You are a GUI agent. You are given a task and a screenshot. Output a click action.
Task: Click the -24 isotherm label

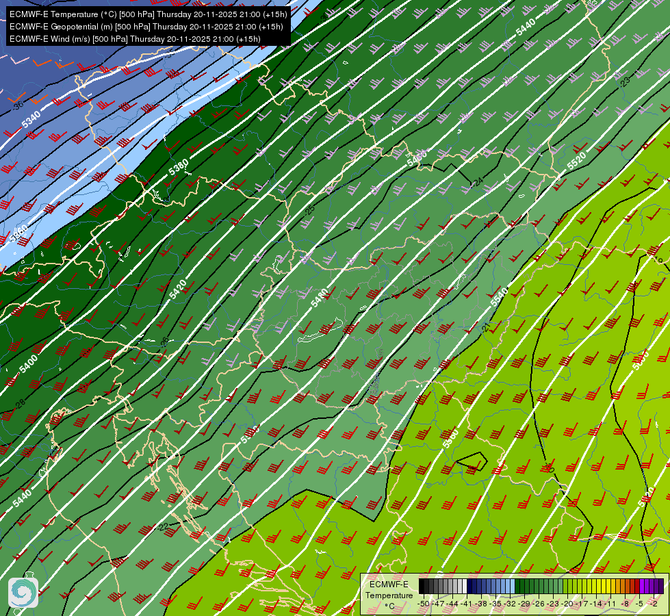tap(478, 181)
